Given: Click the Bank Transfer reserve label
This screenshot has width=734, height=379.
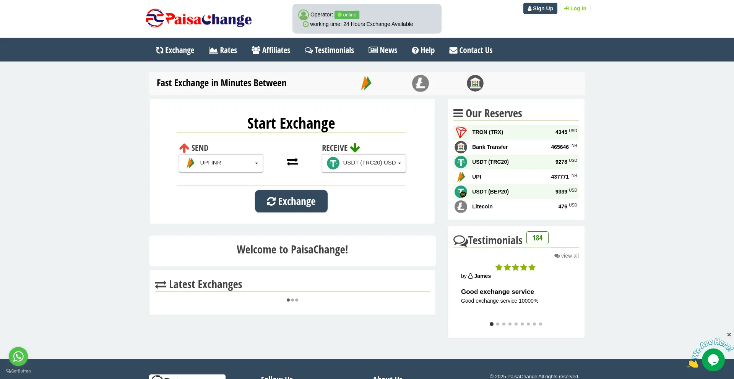Looking at the screenshot, I should pos(490,147).
